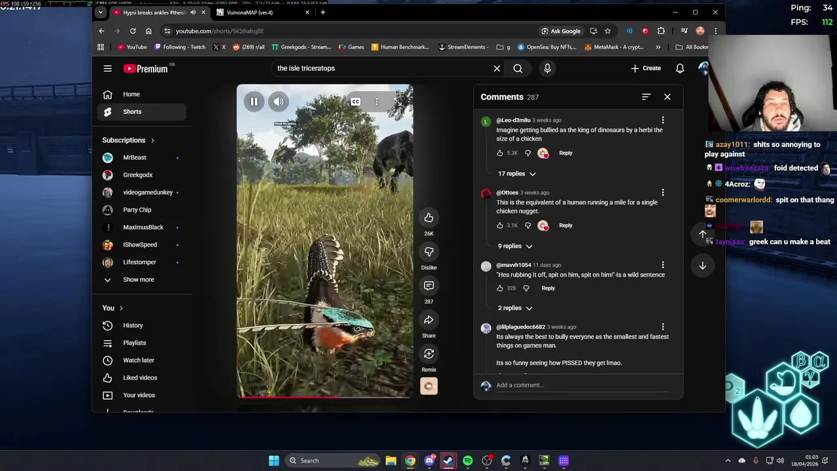
Task: Go to the previous short arrow
Action: 702,234
